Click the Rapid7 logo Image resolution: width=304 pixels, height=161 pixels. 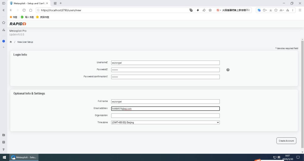click(18, 24)
